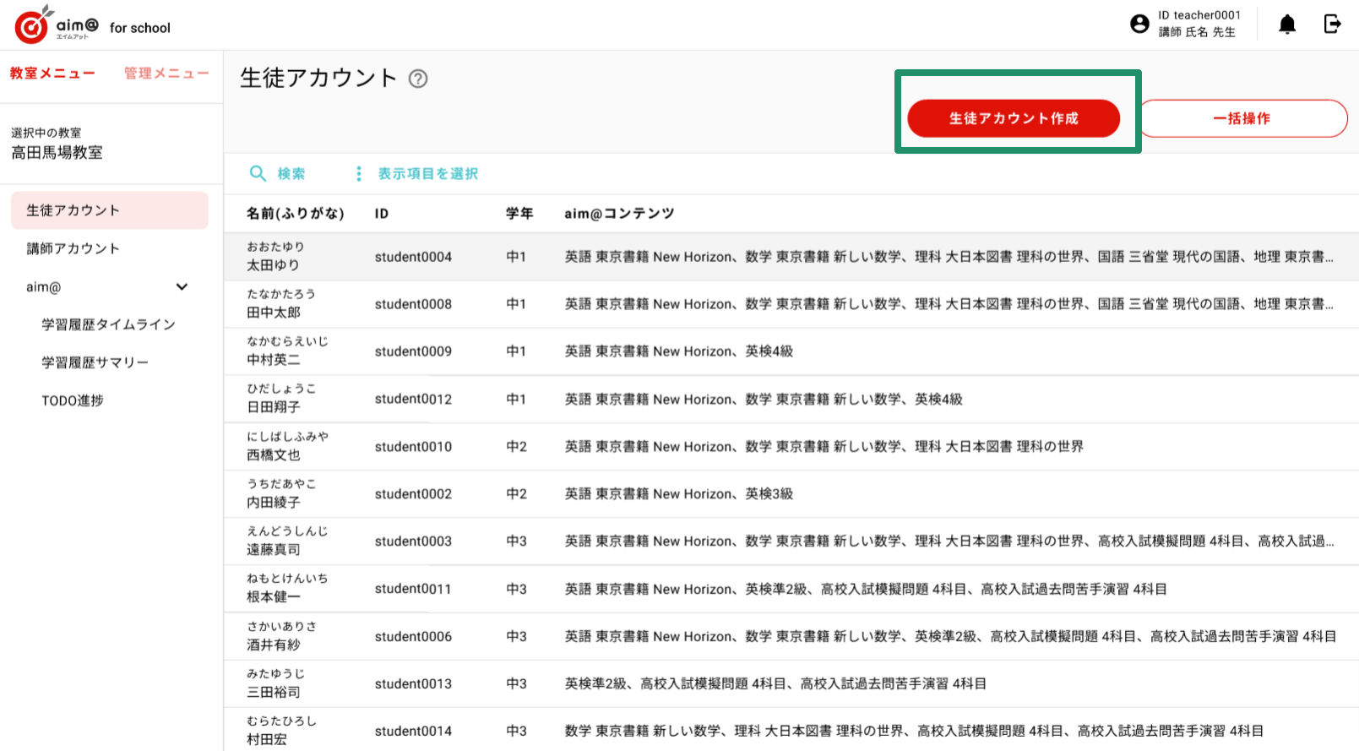Click 表示項目を選択 link text
The height and width of the screenshot is (751, 1359).
click(x=428, y=173)
